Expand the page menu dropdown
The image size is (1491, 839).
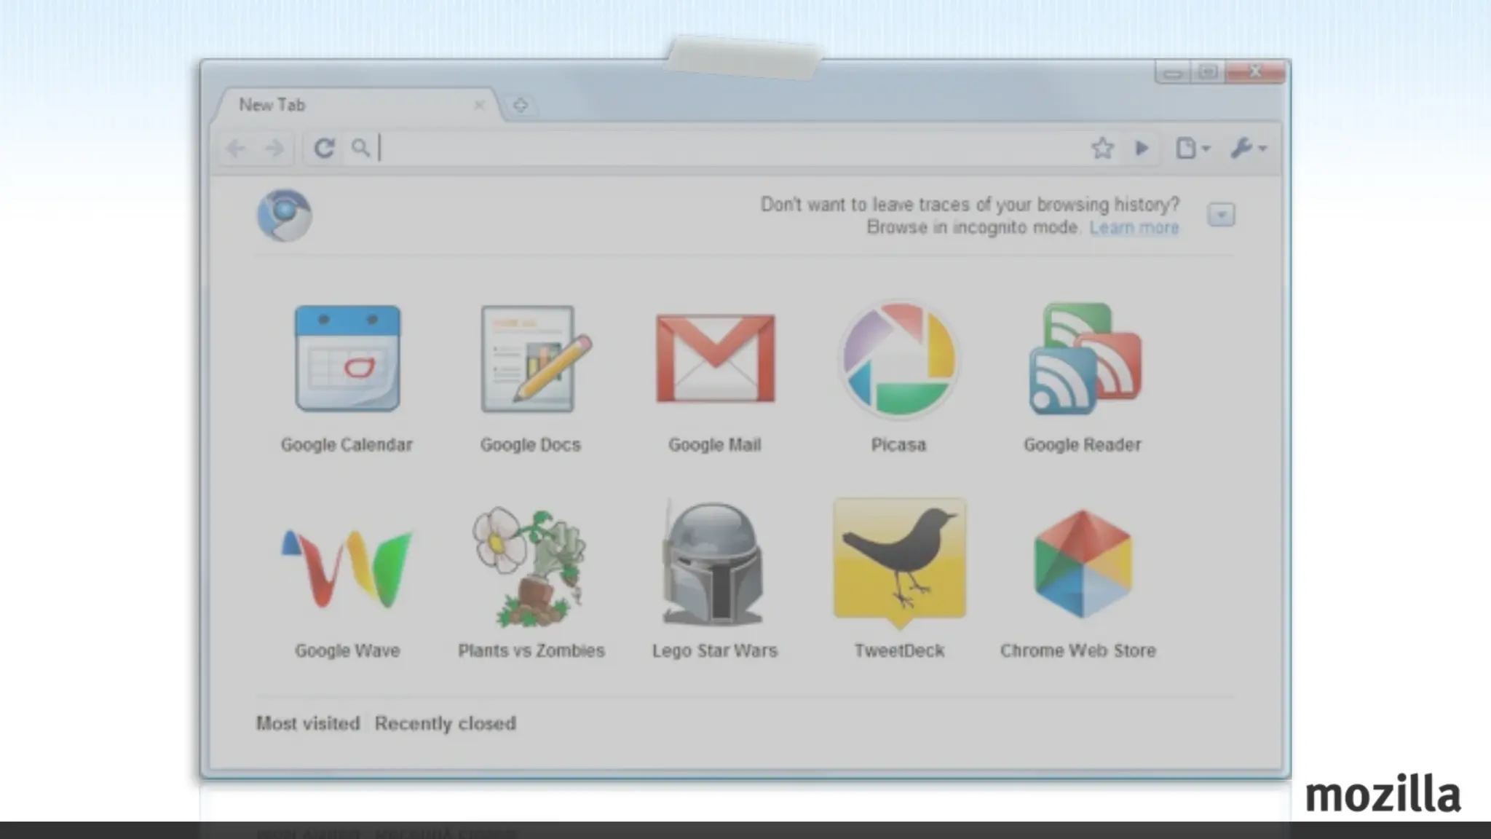click(x=1193, y=149)
